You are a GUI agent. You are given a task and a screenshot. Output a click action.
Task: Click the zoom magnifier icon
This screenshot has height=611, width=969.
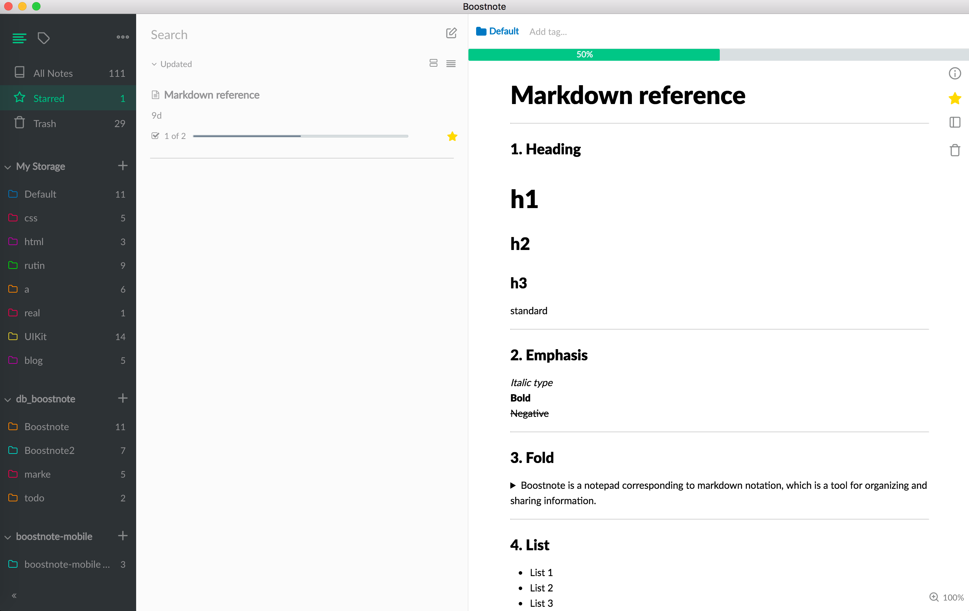[934, 597]
